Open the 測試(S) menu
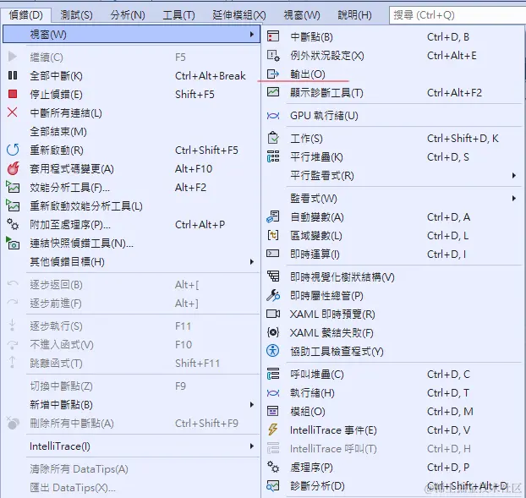The image size is (526, 498). pos(76,15)
